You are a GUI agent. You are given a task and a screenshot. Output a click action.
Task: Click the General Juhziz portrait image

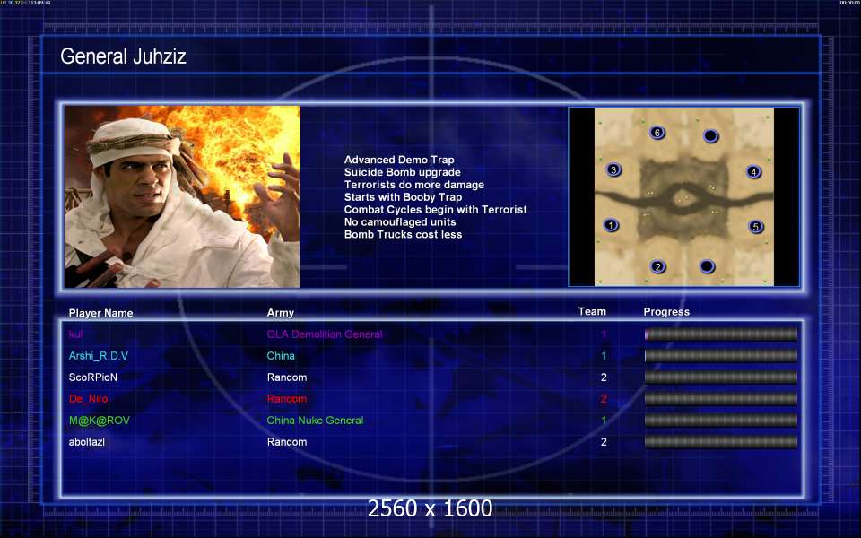(x=182, y=196)
